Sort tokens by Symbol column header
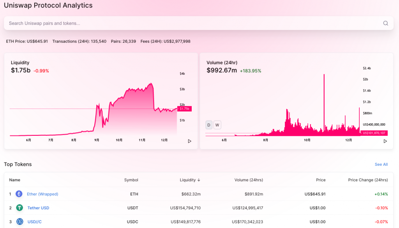This screenshot has height=228, width=399. [x=131, y=180]
